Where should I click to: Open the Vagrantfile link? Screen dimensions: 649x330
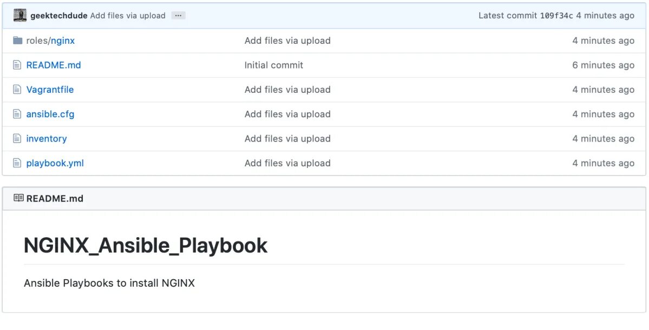(50, 90)
